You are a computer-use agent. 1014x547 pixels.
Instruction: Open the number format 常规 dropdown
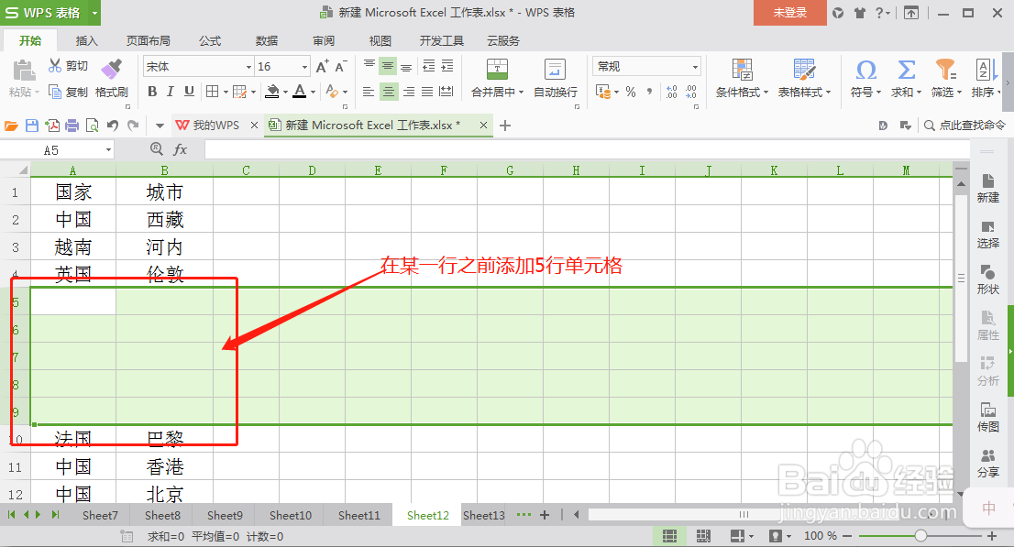click(695, 67)
